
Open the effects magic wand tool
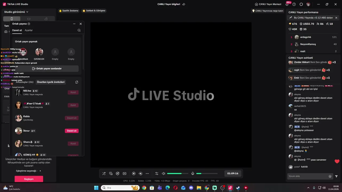point(104,174)
